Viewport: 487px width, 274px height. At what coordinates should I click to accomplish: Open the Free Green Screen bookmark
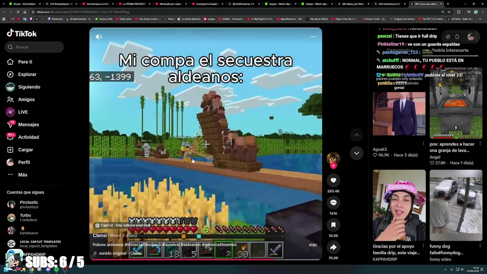(148, 19)
